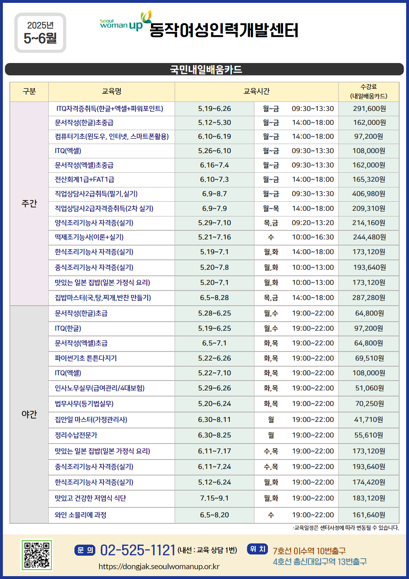Select 문서작성(엑셀)초중급 course
Image resolution: width=409 pixels, height=579 pixels.
click(x=84, y=165)
